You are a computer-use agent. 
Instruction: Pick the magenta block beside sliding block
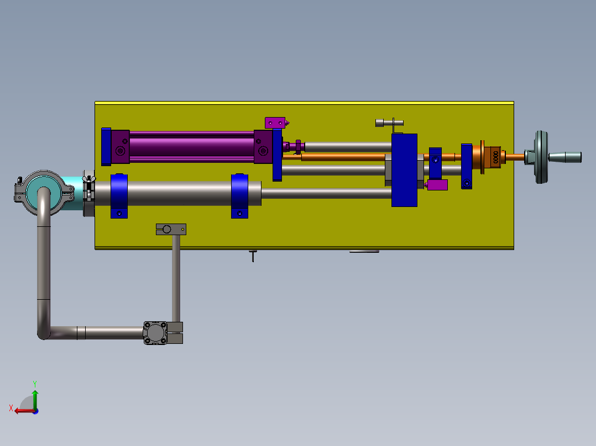[x=438, y=184]
